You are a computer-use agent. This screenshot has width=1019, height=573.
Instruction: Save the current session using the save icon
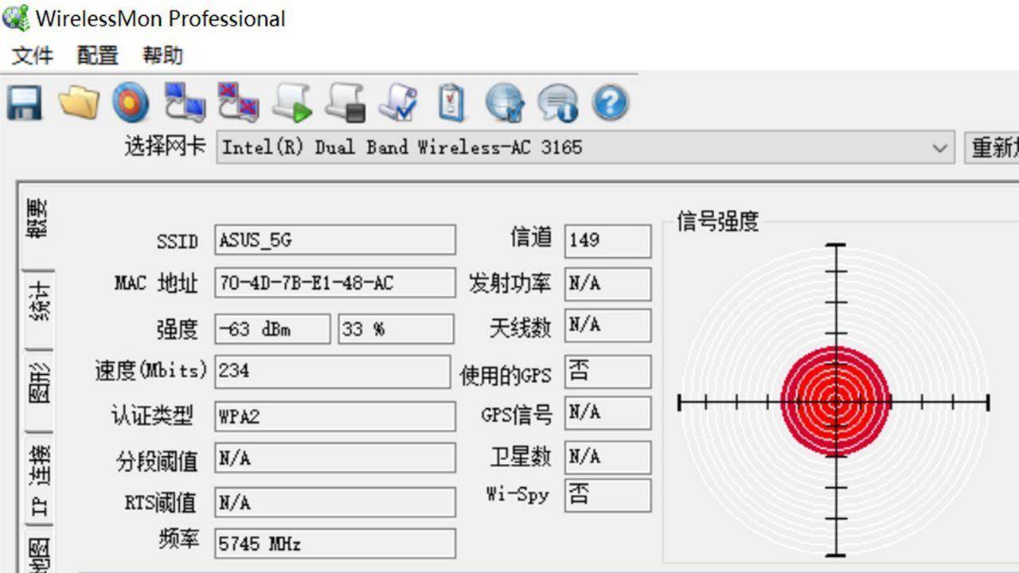pyautogui.click(x=22, y=103)
